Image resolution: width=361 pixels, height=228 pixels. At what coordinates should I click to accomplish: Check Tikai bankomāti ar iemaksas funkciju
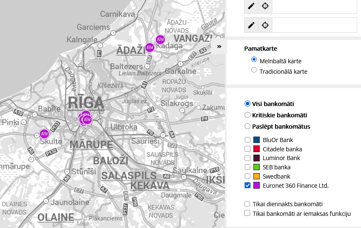point(248,213)
